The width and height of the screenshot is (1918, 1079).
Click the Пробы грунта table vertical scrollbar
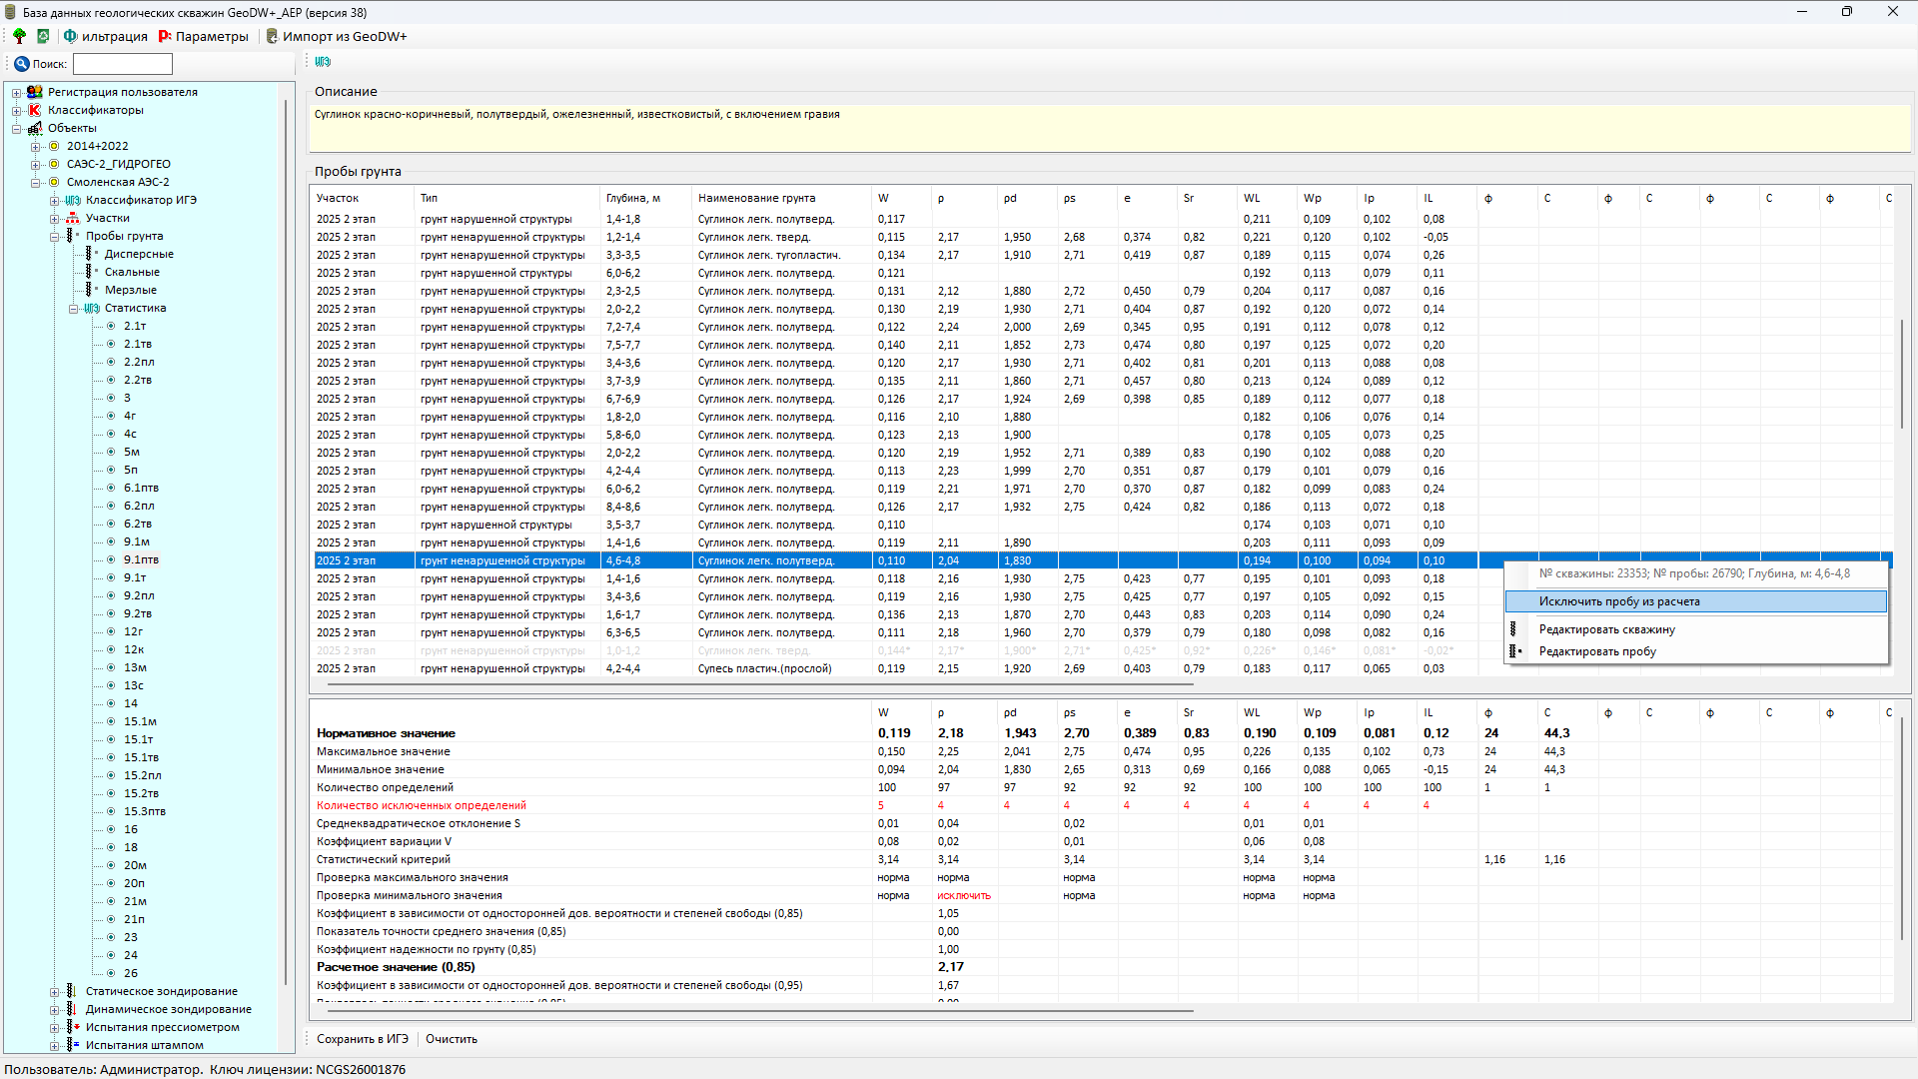[1902, 375]
